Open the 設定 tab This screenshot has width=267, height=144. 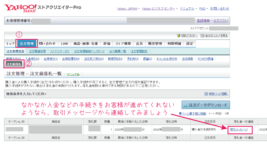[190, 43]
